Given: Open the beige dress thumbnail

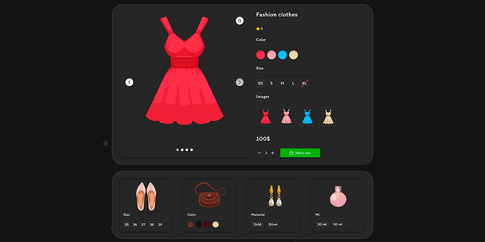Looking at the screenshot, I should click(x=328, y=117).
